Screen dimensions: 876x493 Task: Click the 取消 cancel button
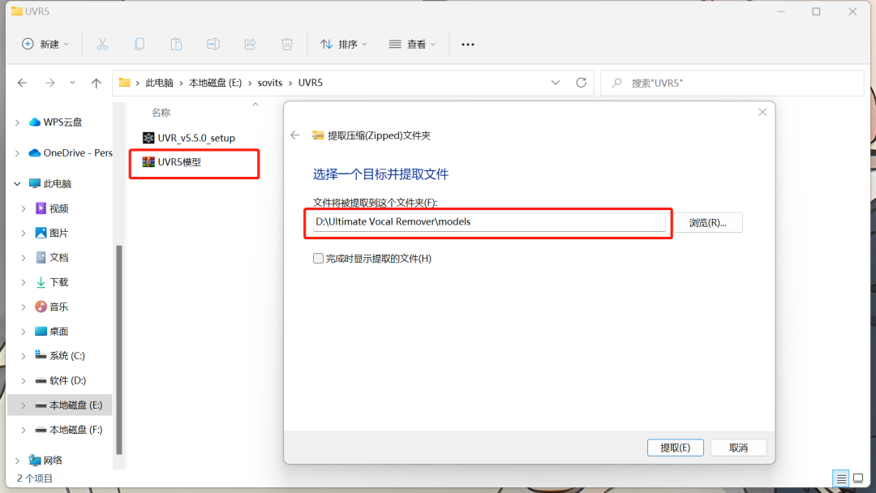(738, 448)
